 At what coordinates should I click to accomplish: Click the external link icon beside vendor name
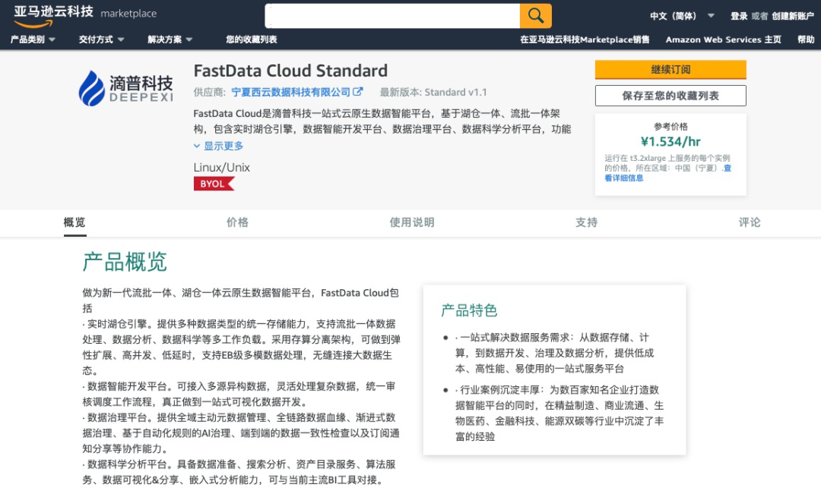pyautogui.click(x=357, y=92)
